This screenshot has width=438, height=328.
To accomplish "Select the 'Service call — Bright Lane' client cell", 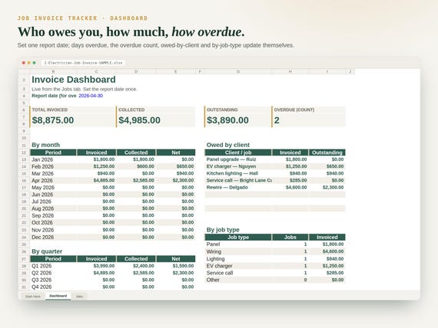I will pyautogui.click(x=239, y=180).
